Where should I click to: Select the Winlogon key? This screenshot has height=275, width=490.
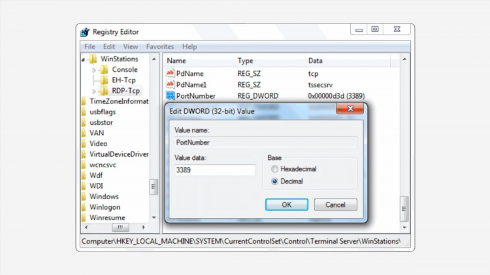tap(105, 208)
